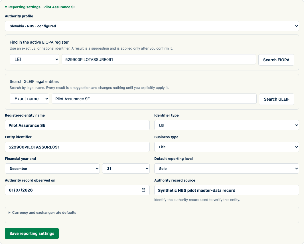
Task: Click the Entity identifier field
Action: point(77,147)
